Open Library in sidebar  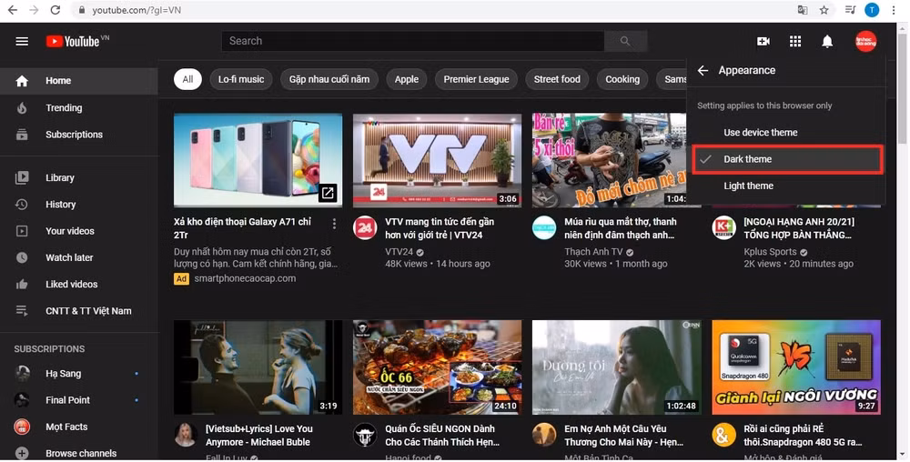78,177
